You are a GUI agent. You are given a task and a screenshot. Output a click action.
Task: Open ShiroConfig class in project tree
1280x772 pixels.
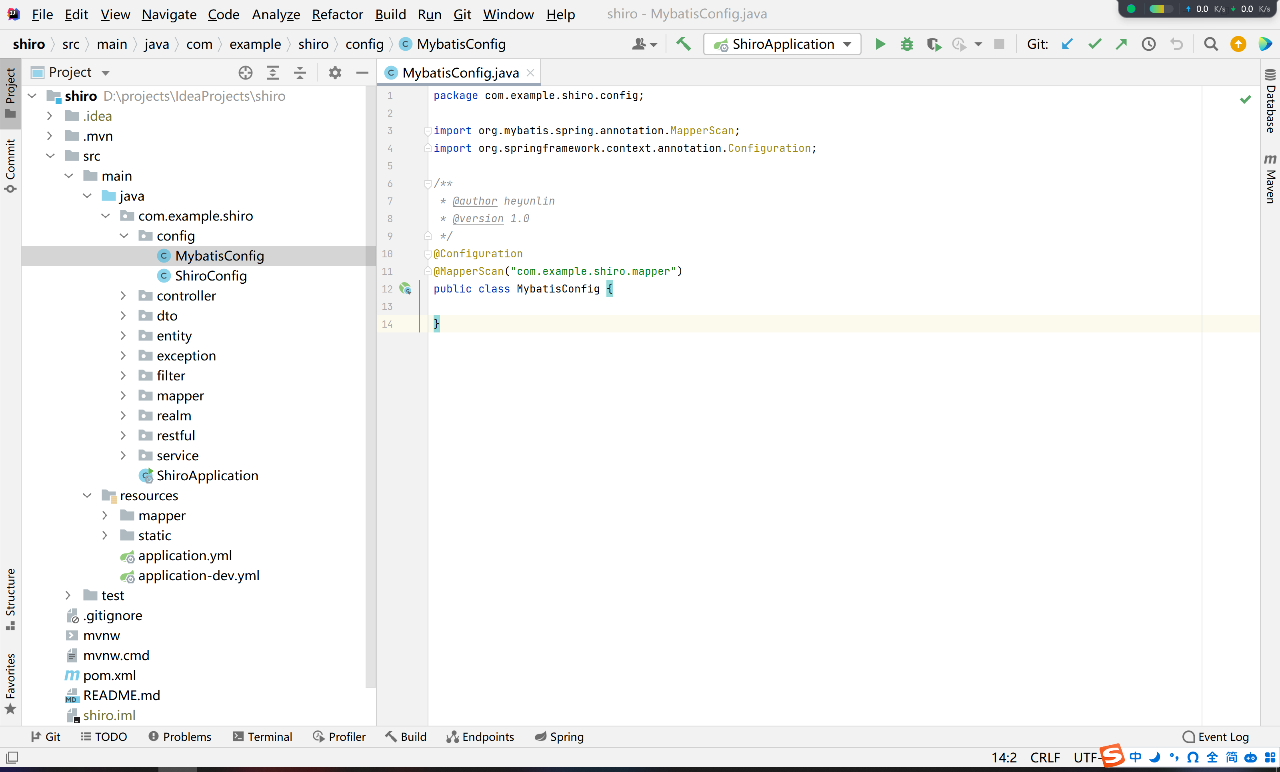tap(210, 276)
